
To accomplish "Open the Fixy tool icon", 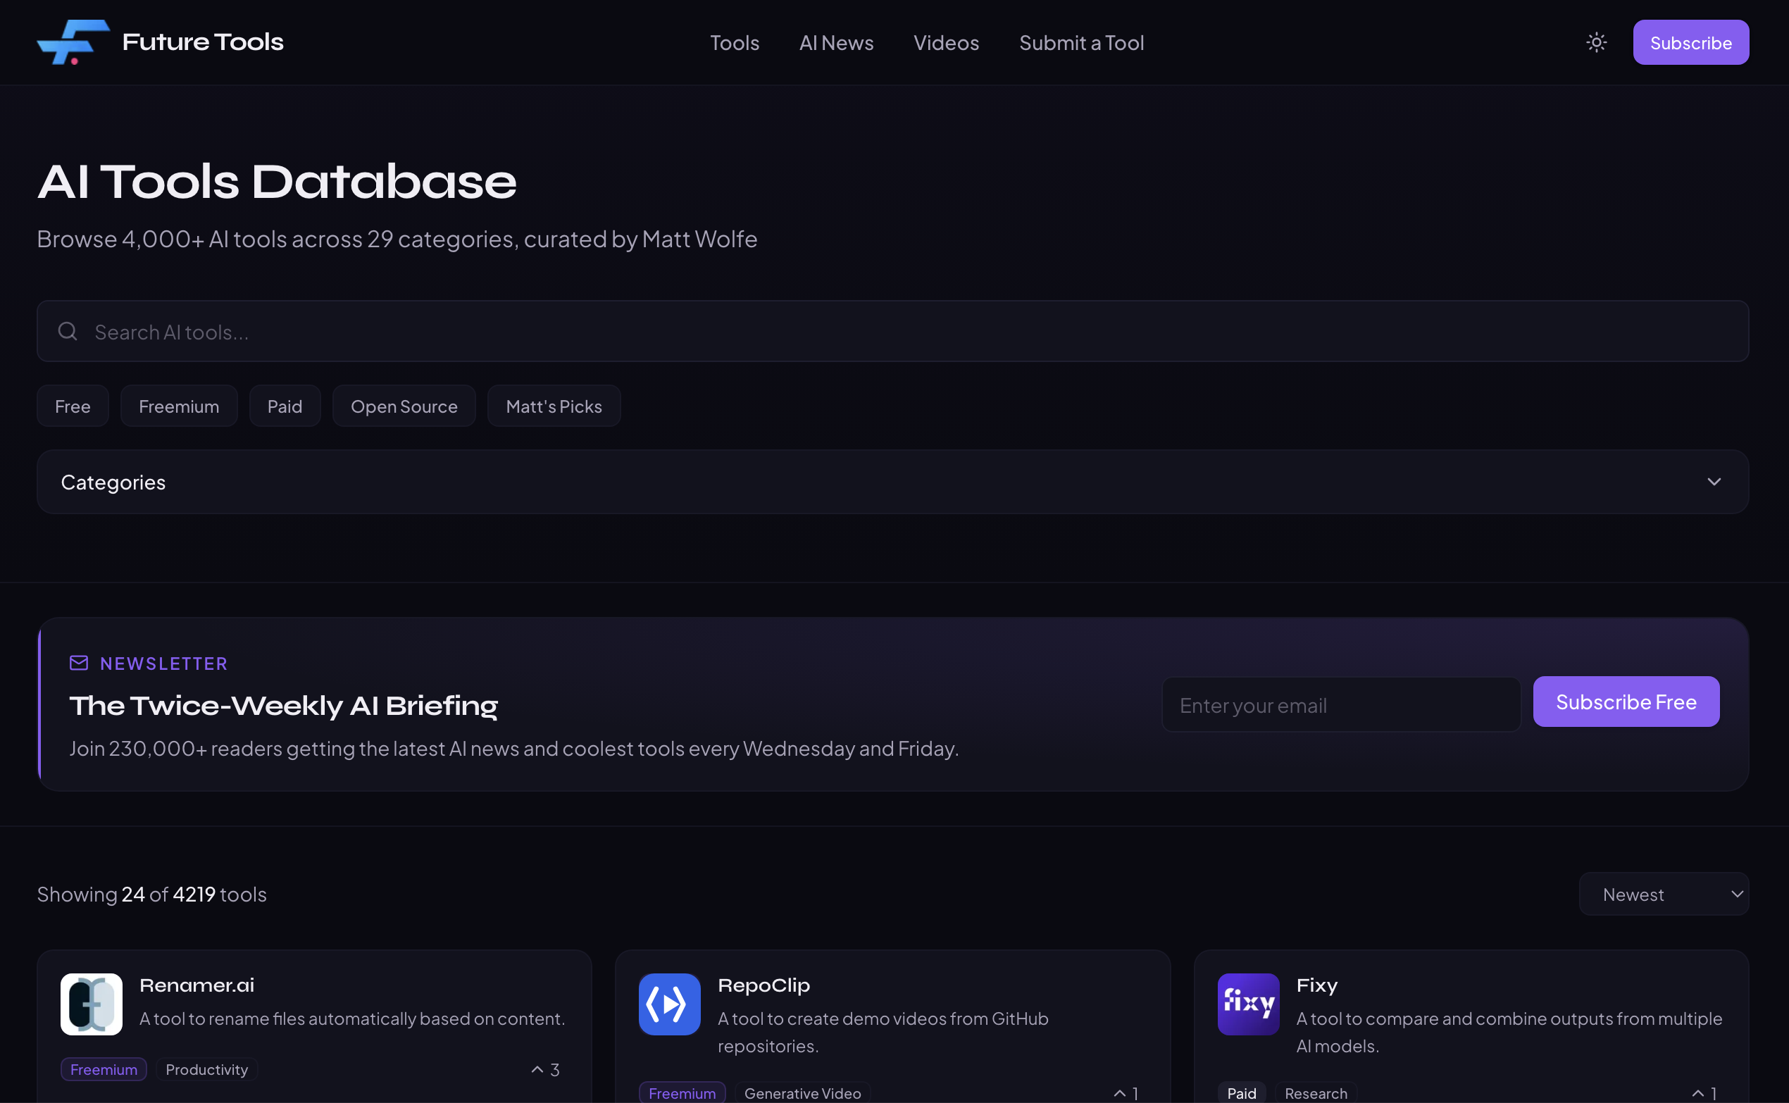I will (1247, 1004).
